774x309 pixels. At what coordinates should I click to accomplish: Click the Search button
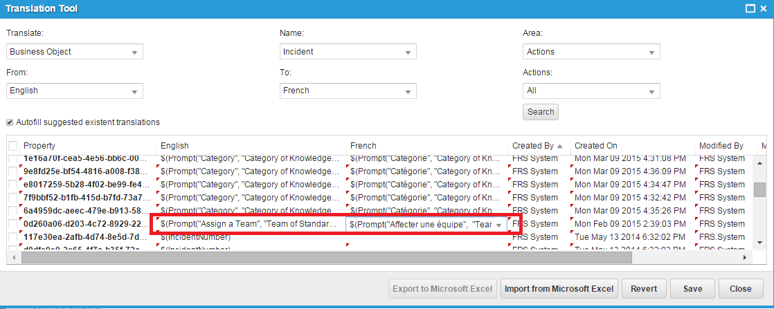(x=541, y=112)
